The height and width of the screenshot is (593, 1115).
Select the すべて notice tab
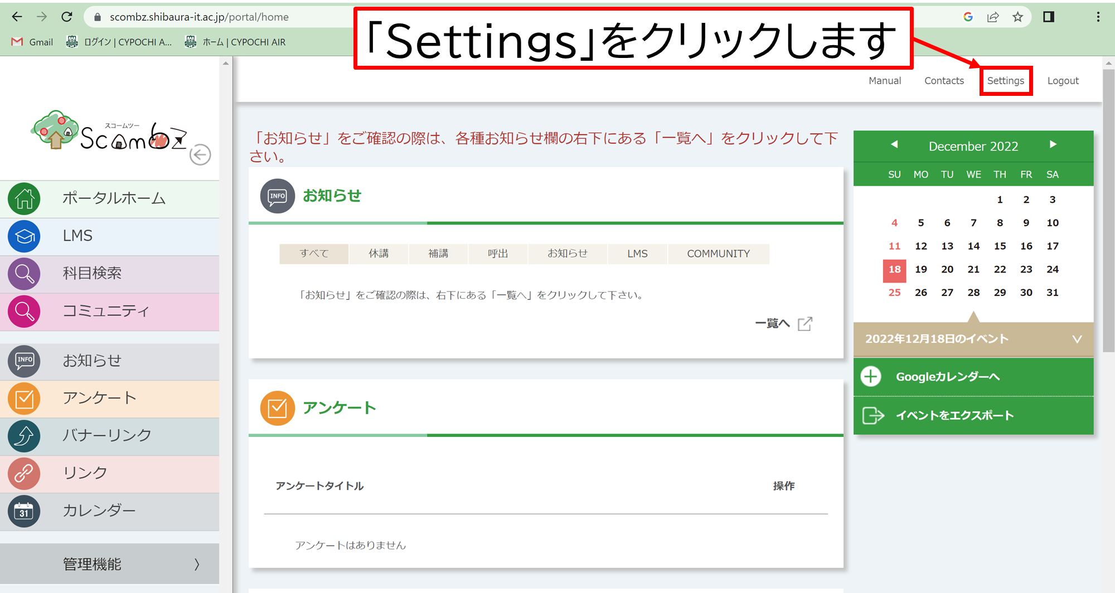tap(314, 254)
